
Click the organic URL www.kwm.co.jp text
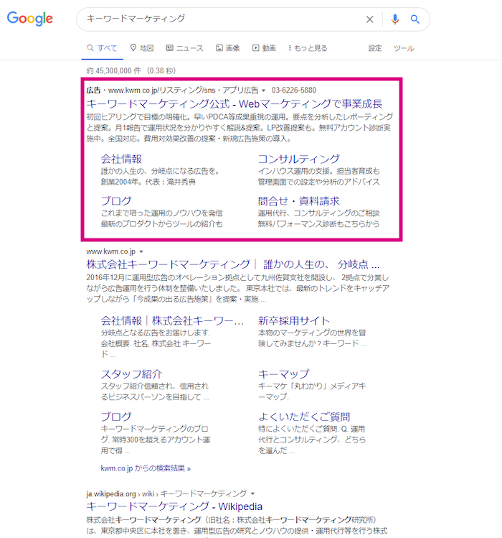111,251
